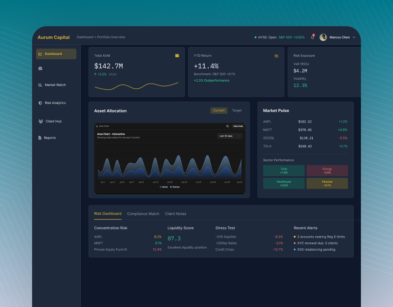Click the +2.3% Outperformance text
Viewport: 393px width, 307px height.
[212, 80]
